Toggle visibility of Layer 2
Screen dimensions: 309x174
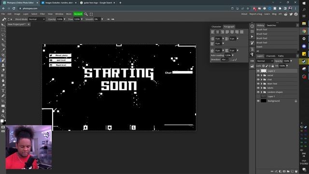click(x=258, y=71)
